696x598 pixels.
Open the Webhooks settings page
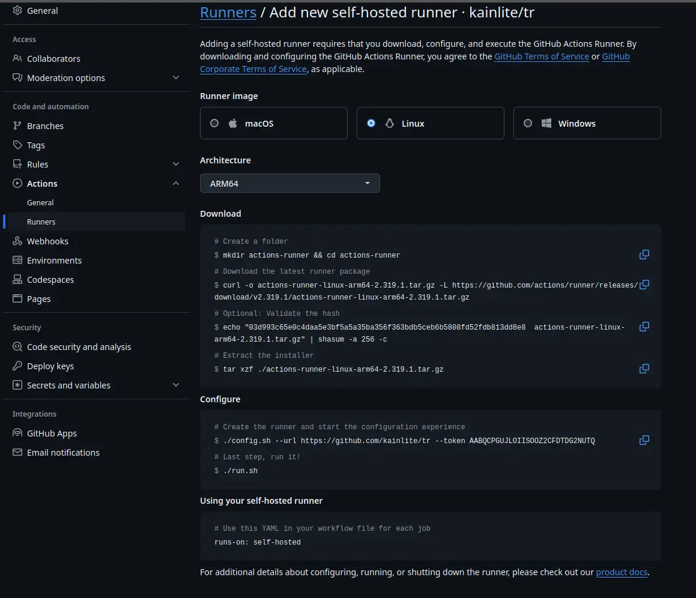pos(47,241)
